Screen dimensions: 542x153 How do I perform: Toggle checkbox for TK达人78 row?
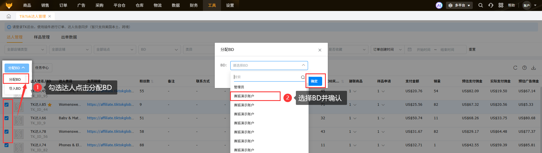[x=6, y=132]
